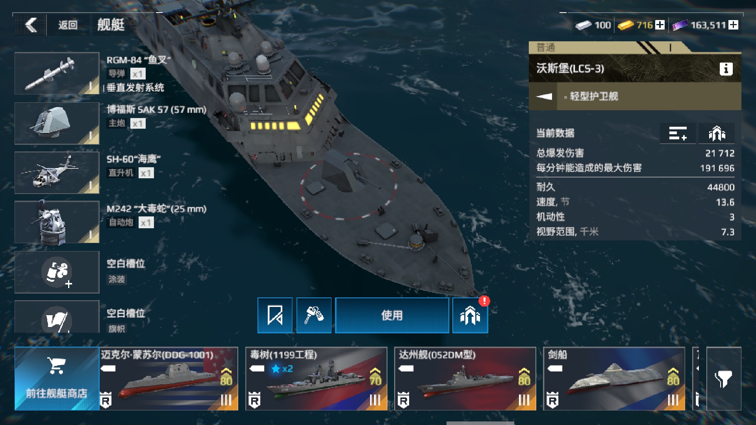
Task: Go to 前往舰艇商店 ship shop
Action: pyautogui.click(x=57, y=379)
